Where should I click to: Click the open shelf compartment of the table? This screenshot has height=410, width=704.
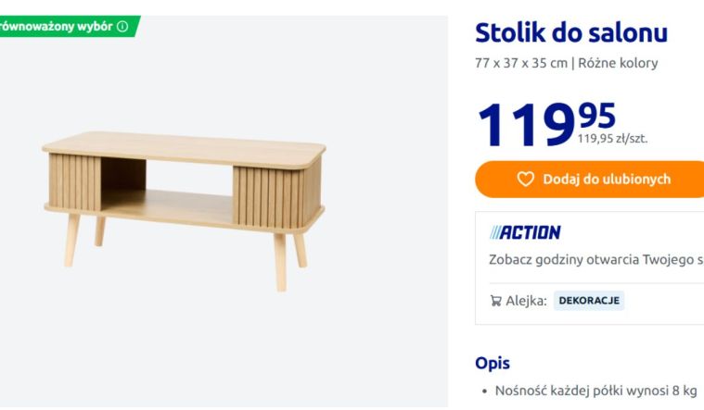tap(167, 185)
